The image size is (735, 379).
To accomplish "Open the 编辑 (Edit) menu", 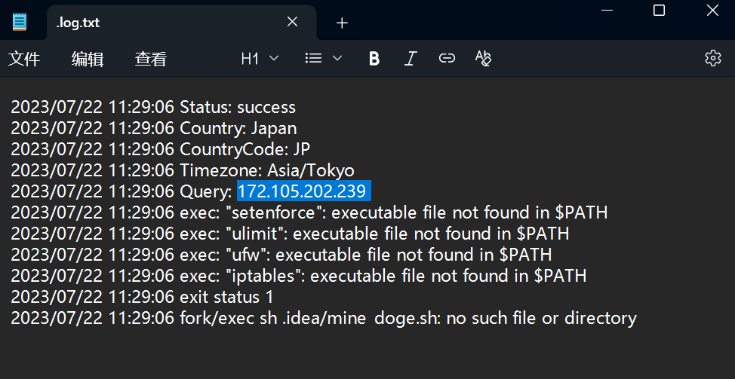I will click(x=88, y=59).
